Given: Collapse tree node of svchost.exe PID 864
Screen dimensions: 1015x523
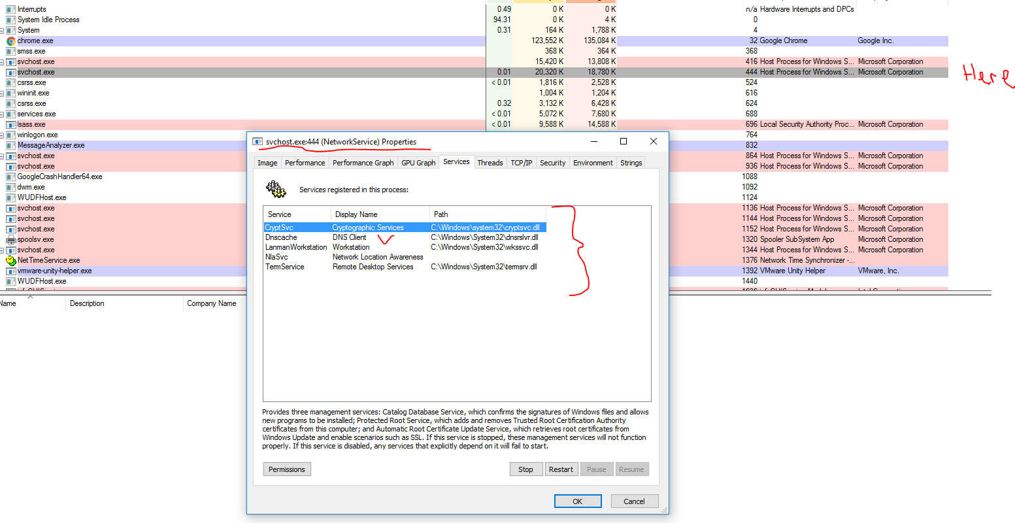Looking at the screenshot, I should point(2,156).
